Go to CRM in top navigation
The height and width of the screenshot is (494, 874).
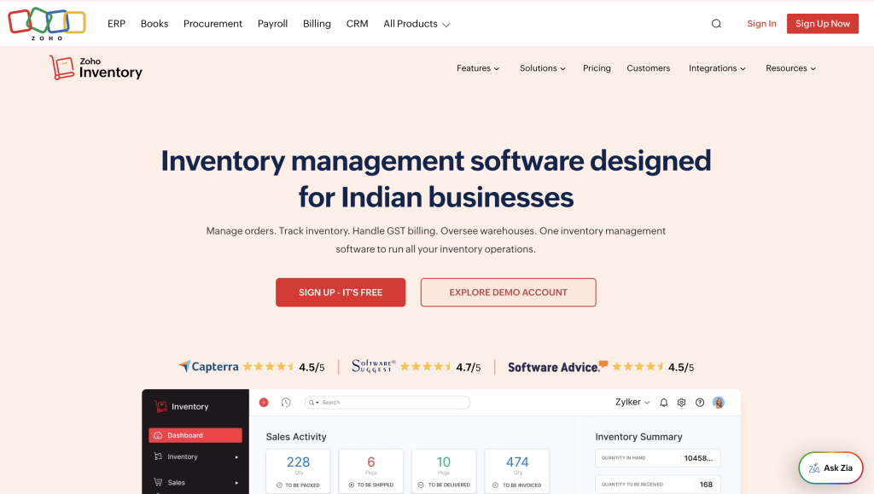tap(358, 23)
